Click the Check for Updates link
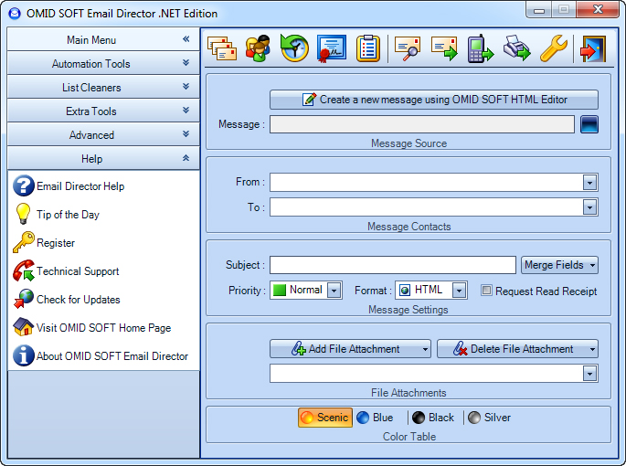 79,300
